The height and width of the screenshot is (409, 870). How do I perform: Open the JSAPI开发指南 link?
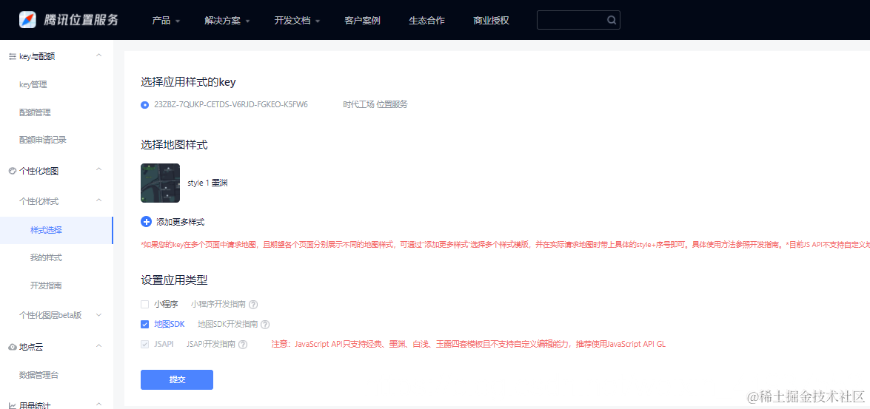click(x=211, y=344)
